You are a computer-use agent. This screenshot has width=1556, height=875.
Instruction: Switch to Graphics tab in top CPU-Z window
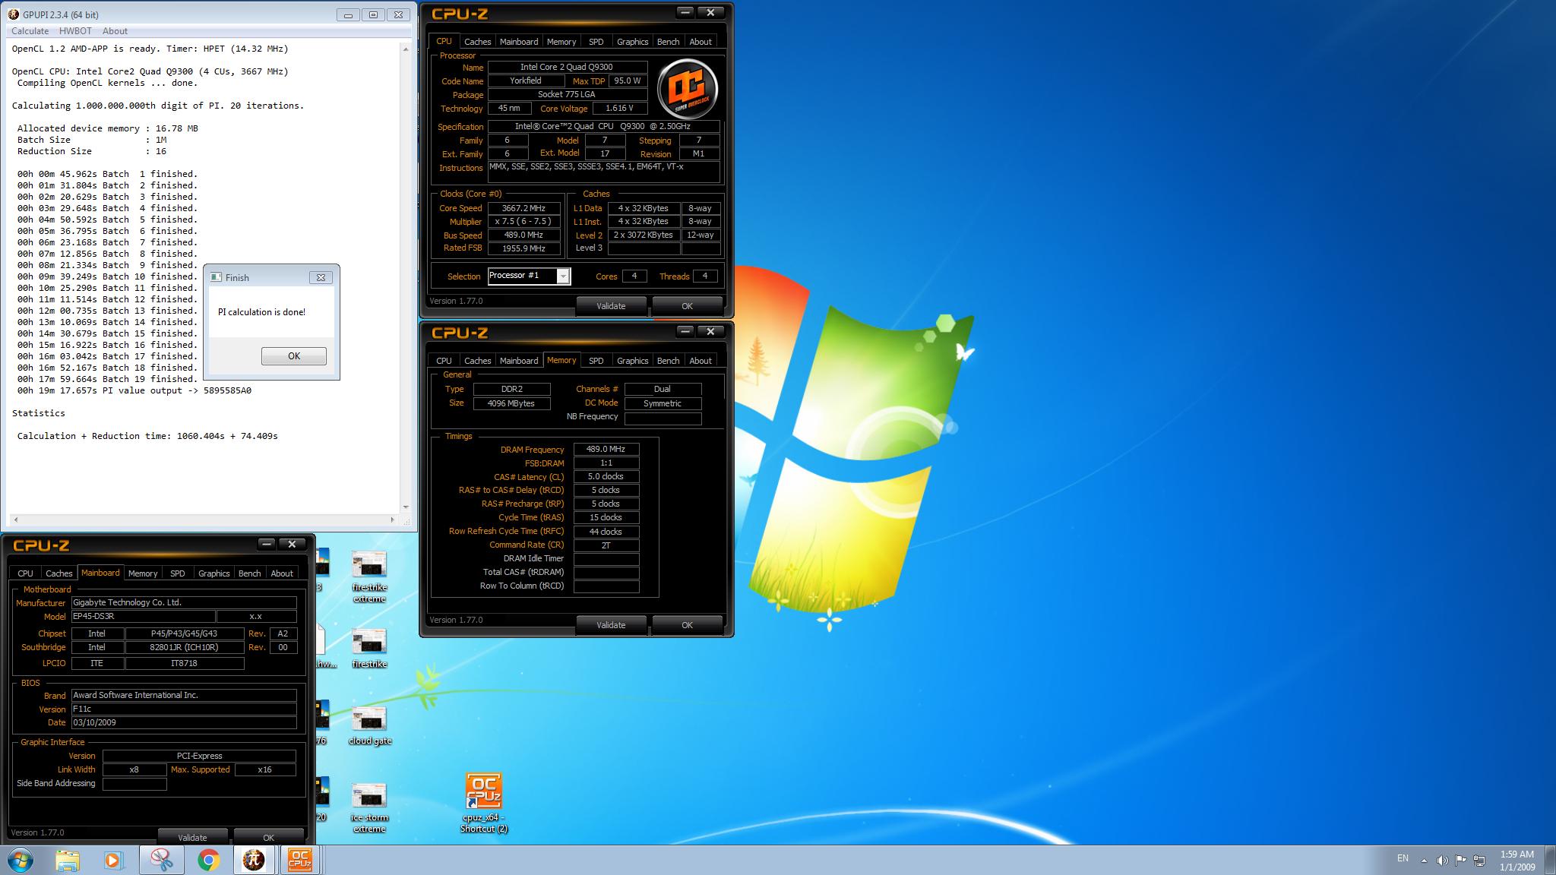click(x=633, y=42)
